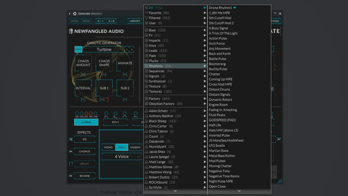This screenshot has width=348, height=196.
Task: Click the PRS modulation source circle
Action: coord(91,113)
